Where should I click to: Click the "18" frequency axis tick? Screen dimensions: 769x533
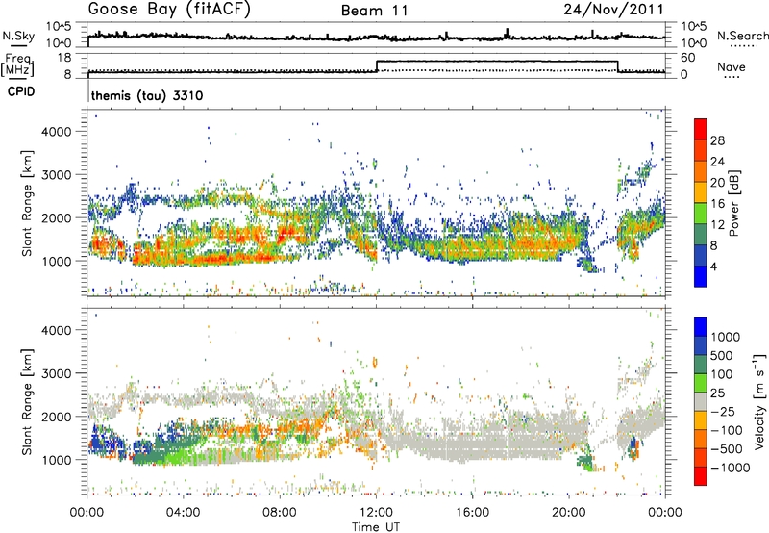click(x=63, y=58)
